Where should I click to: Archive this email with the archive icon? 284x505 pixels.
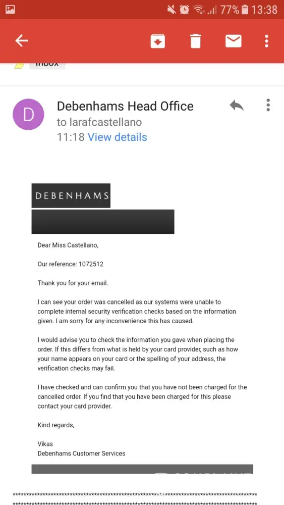click(157, 41)
